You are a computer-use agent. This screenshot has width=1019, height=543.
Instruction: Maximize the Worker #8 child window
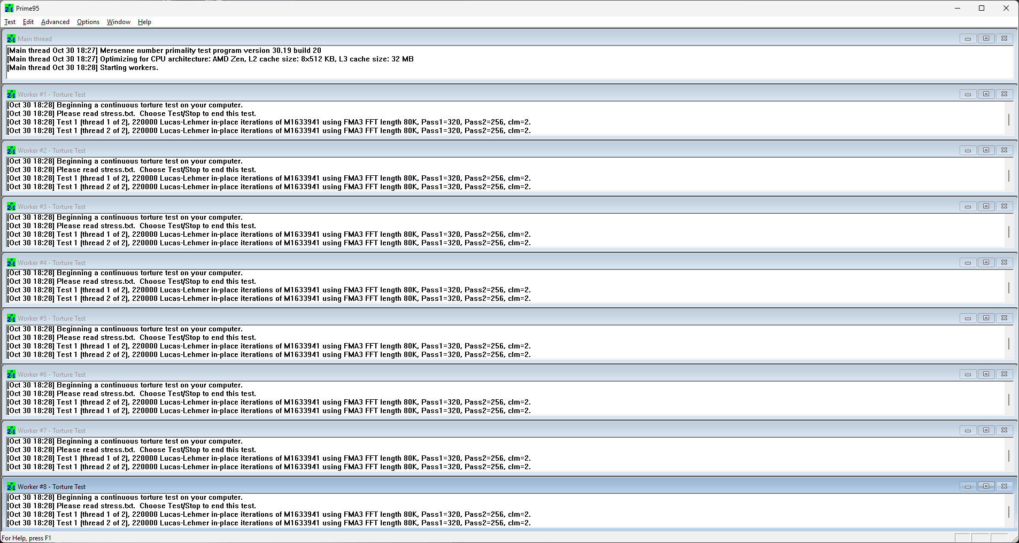pos(986,486)
